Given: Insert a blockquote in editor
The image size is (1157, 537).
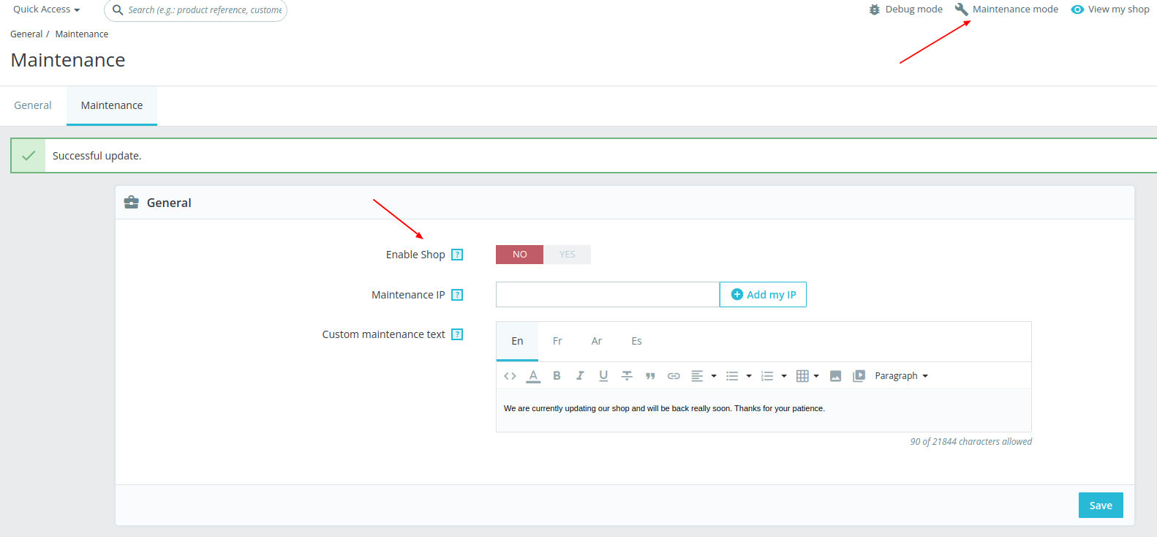Looking at the screenshot, I should (650, 376).
